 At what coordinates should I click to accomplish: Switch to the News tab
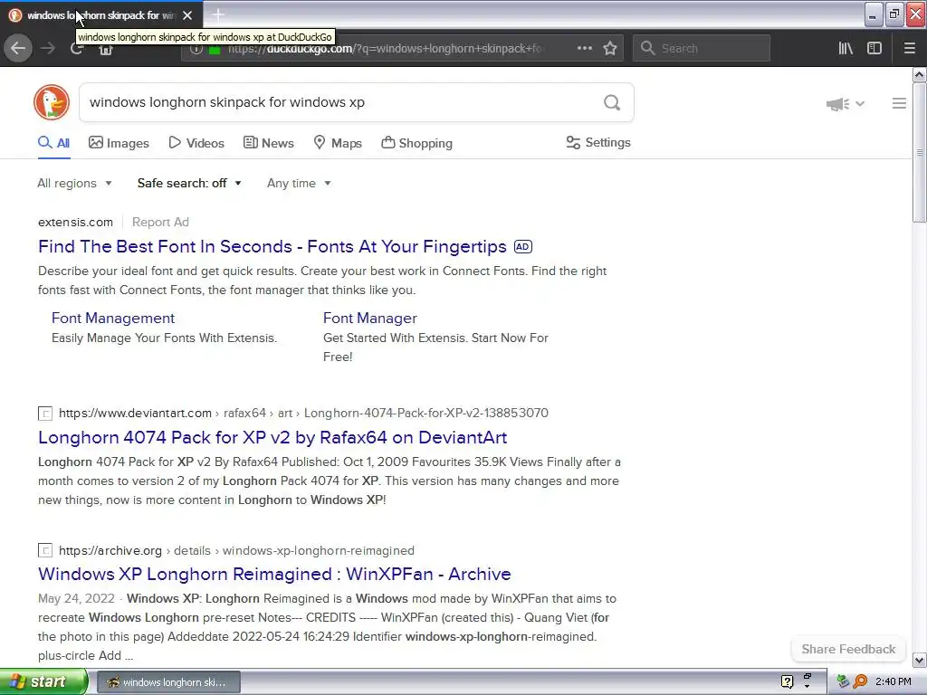(268, 143)
